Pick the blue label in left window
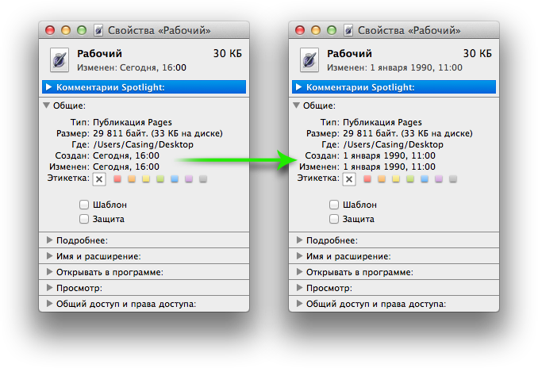This screenshot has height=368, width=538. 175,178
